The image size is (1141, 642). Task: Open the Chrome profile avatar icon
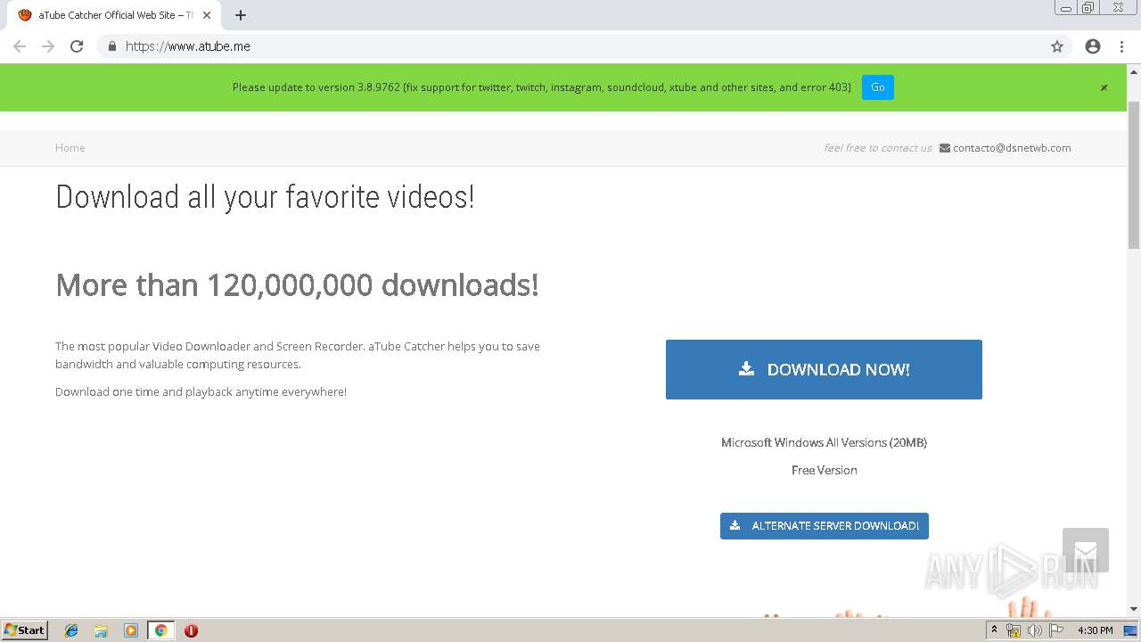point(1093,46)
